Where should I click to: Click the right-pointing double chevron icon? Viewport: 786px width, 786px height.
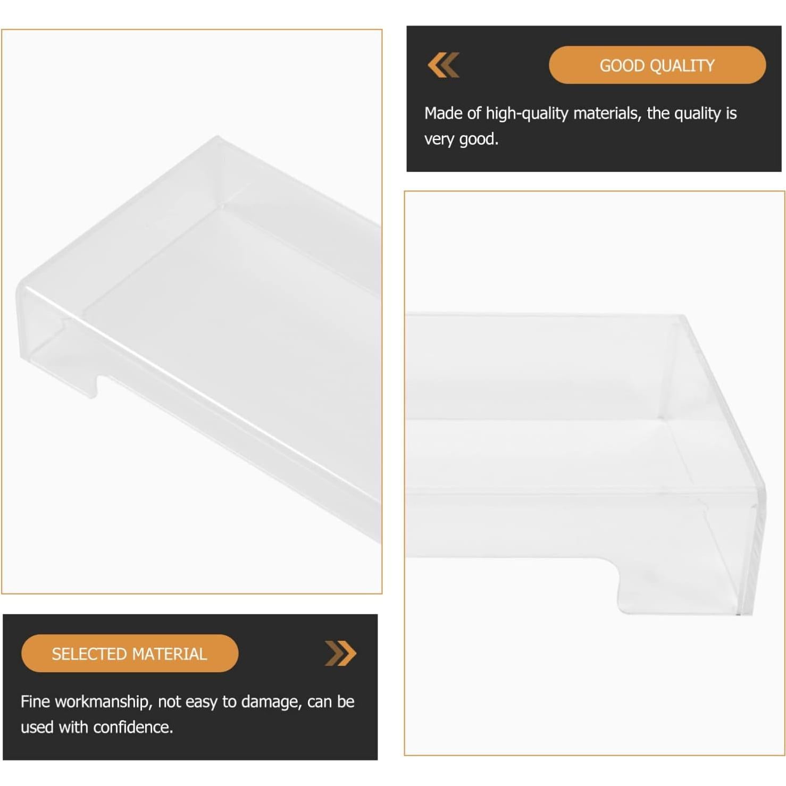coord(340,653)
